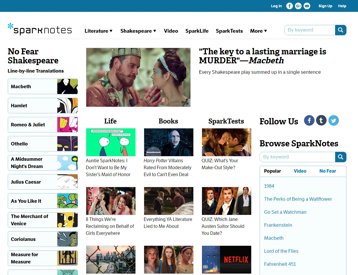The height and width of the screenshot is (275, 358).
Task: Go to the SparkNotes logo home
Action: pos(40,29)
